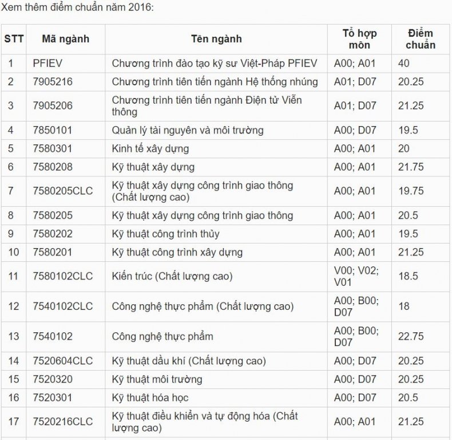Viewport: 452px width, 440px height.
Task: Select Kỹ thuật dầu khí (Chất lượng cao)
Action: [x=189, y=361]
